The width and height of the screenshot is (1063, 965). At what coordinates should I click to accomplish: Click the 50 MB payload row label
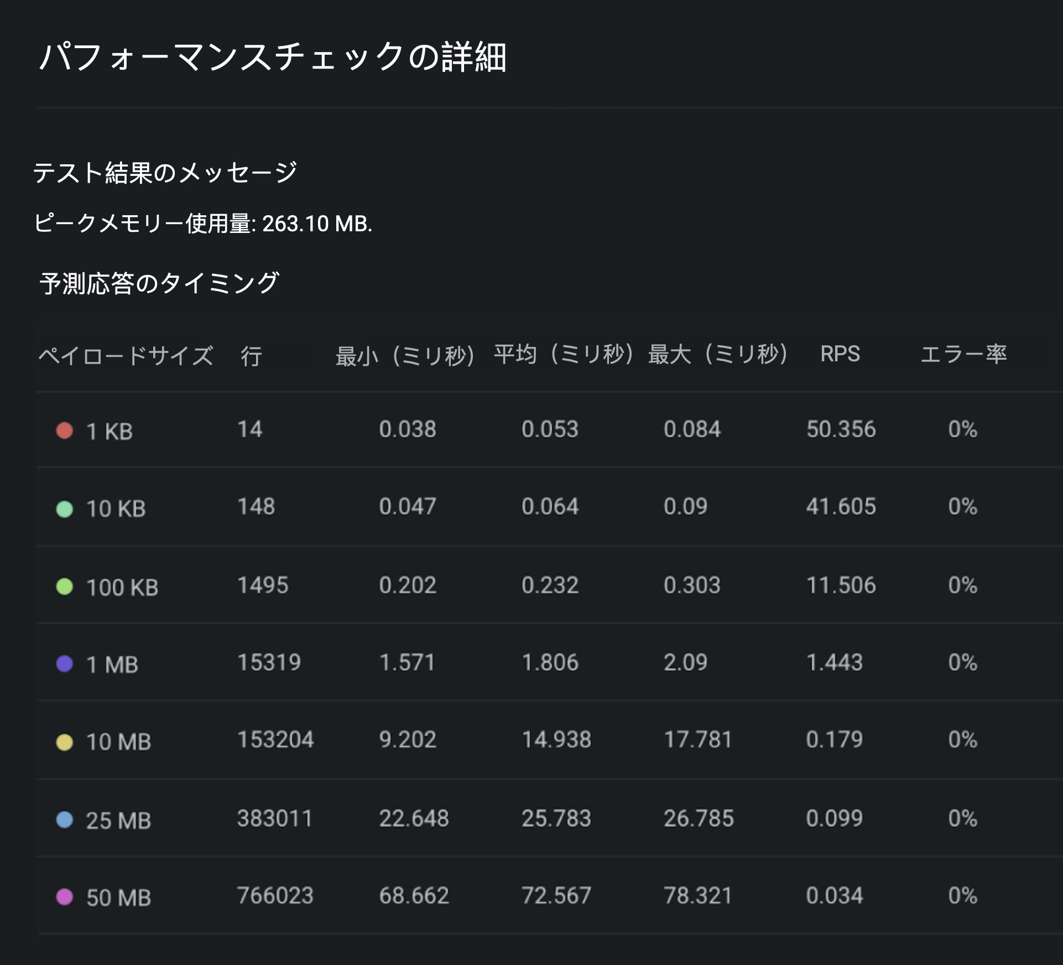(x=118, y=897)
